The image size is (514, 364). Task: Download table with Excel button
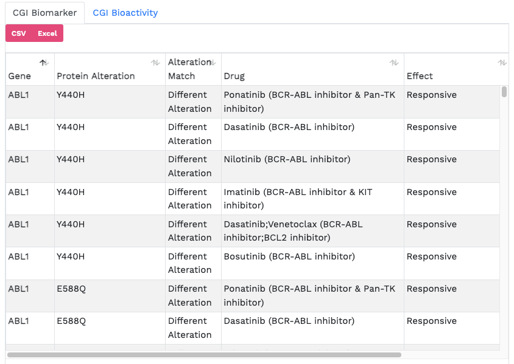(48, 33)
